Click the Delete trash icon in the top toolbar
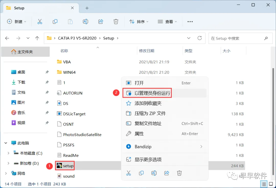The width and height of the screenshot is (276, 188). tap(116, 22)
